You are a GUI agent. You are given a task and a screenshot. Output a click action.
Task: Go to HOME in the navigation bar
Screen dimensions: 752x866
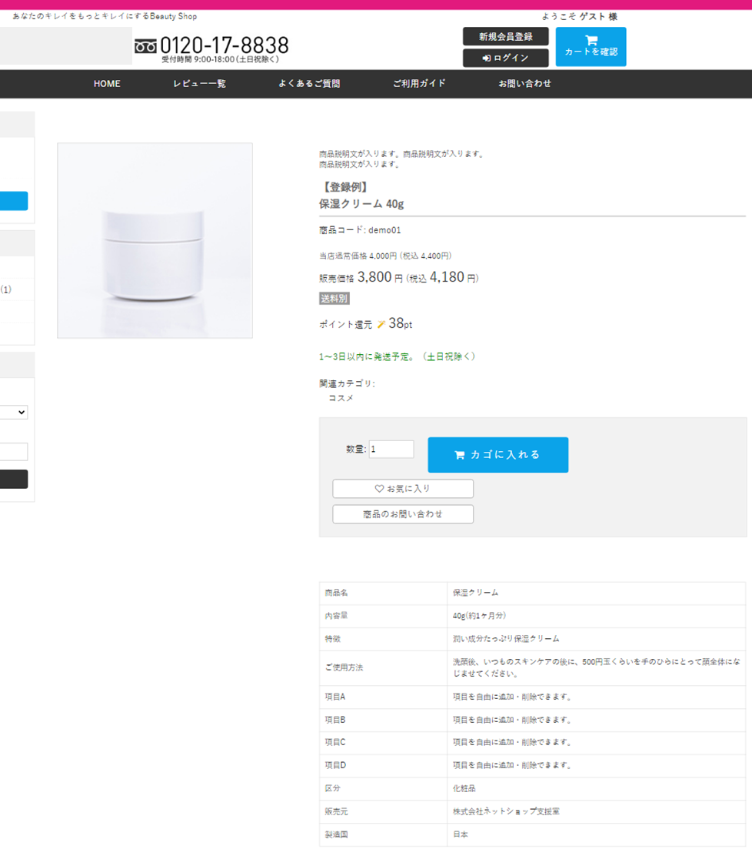tap(107, 84)
